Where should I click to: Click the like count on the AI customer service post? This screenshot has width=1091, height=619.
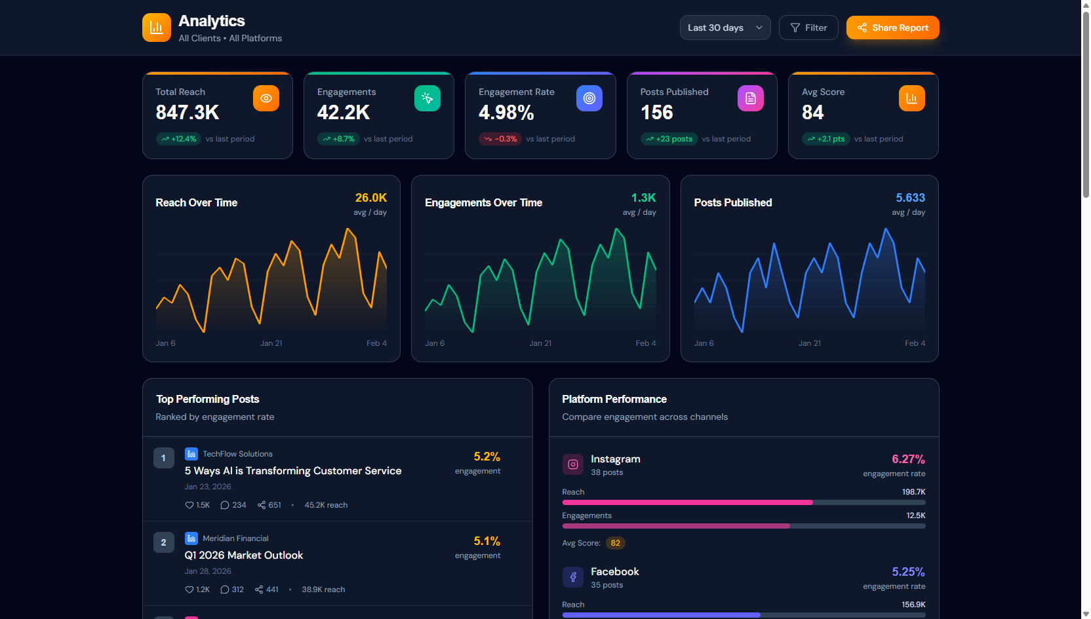197,504
